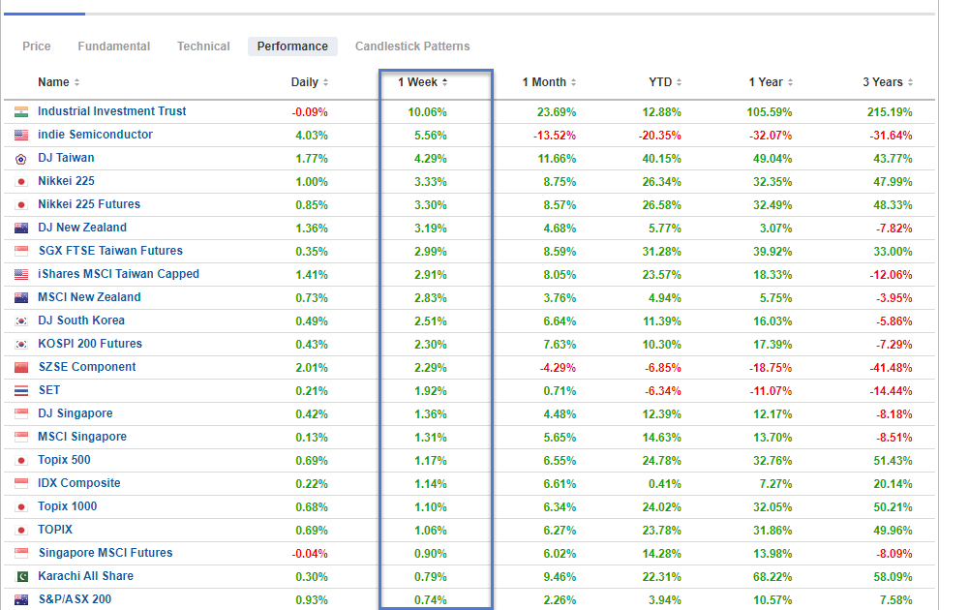Click Taiwan emblem icon beside DJ Taiwan
The width and height of the screenshot is (969, 610).
tap(21, 159)
